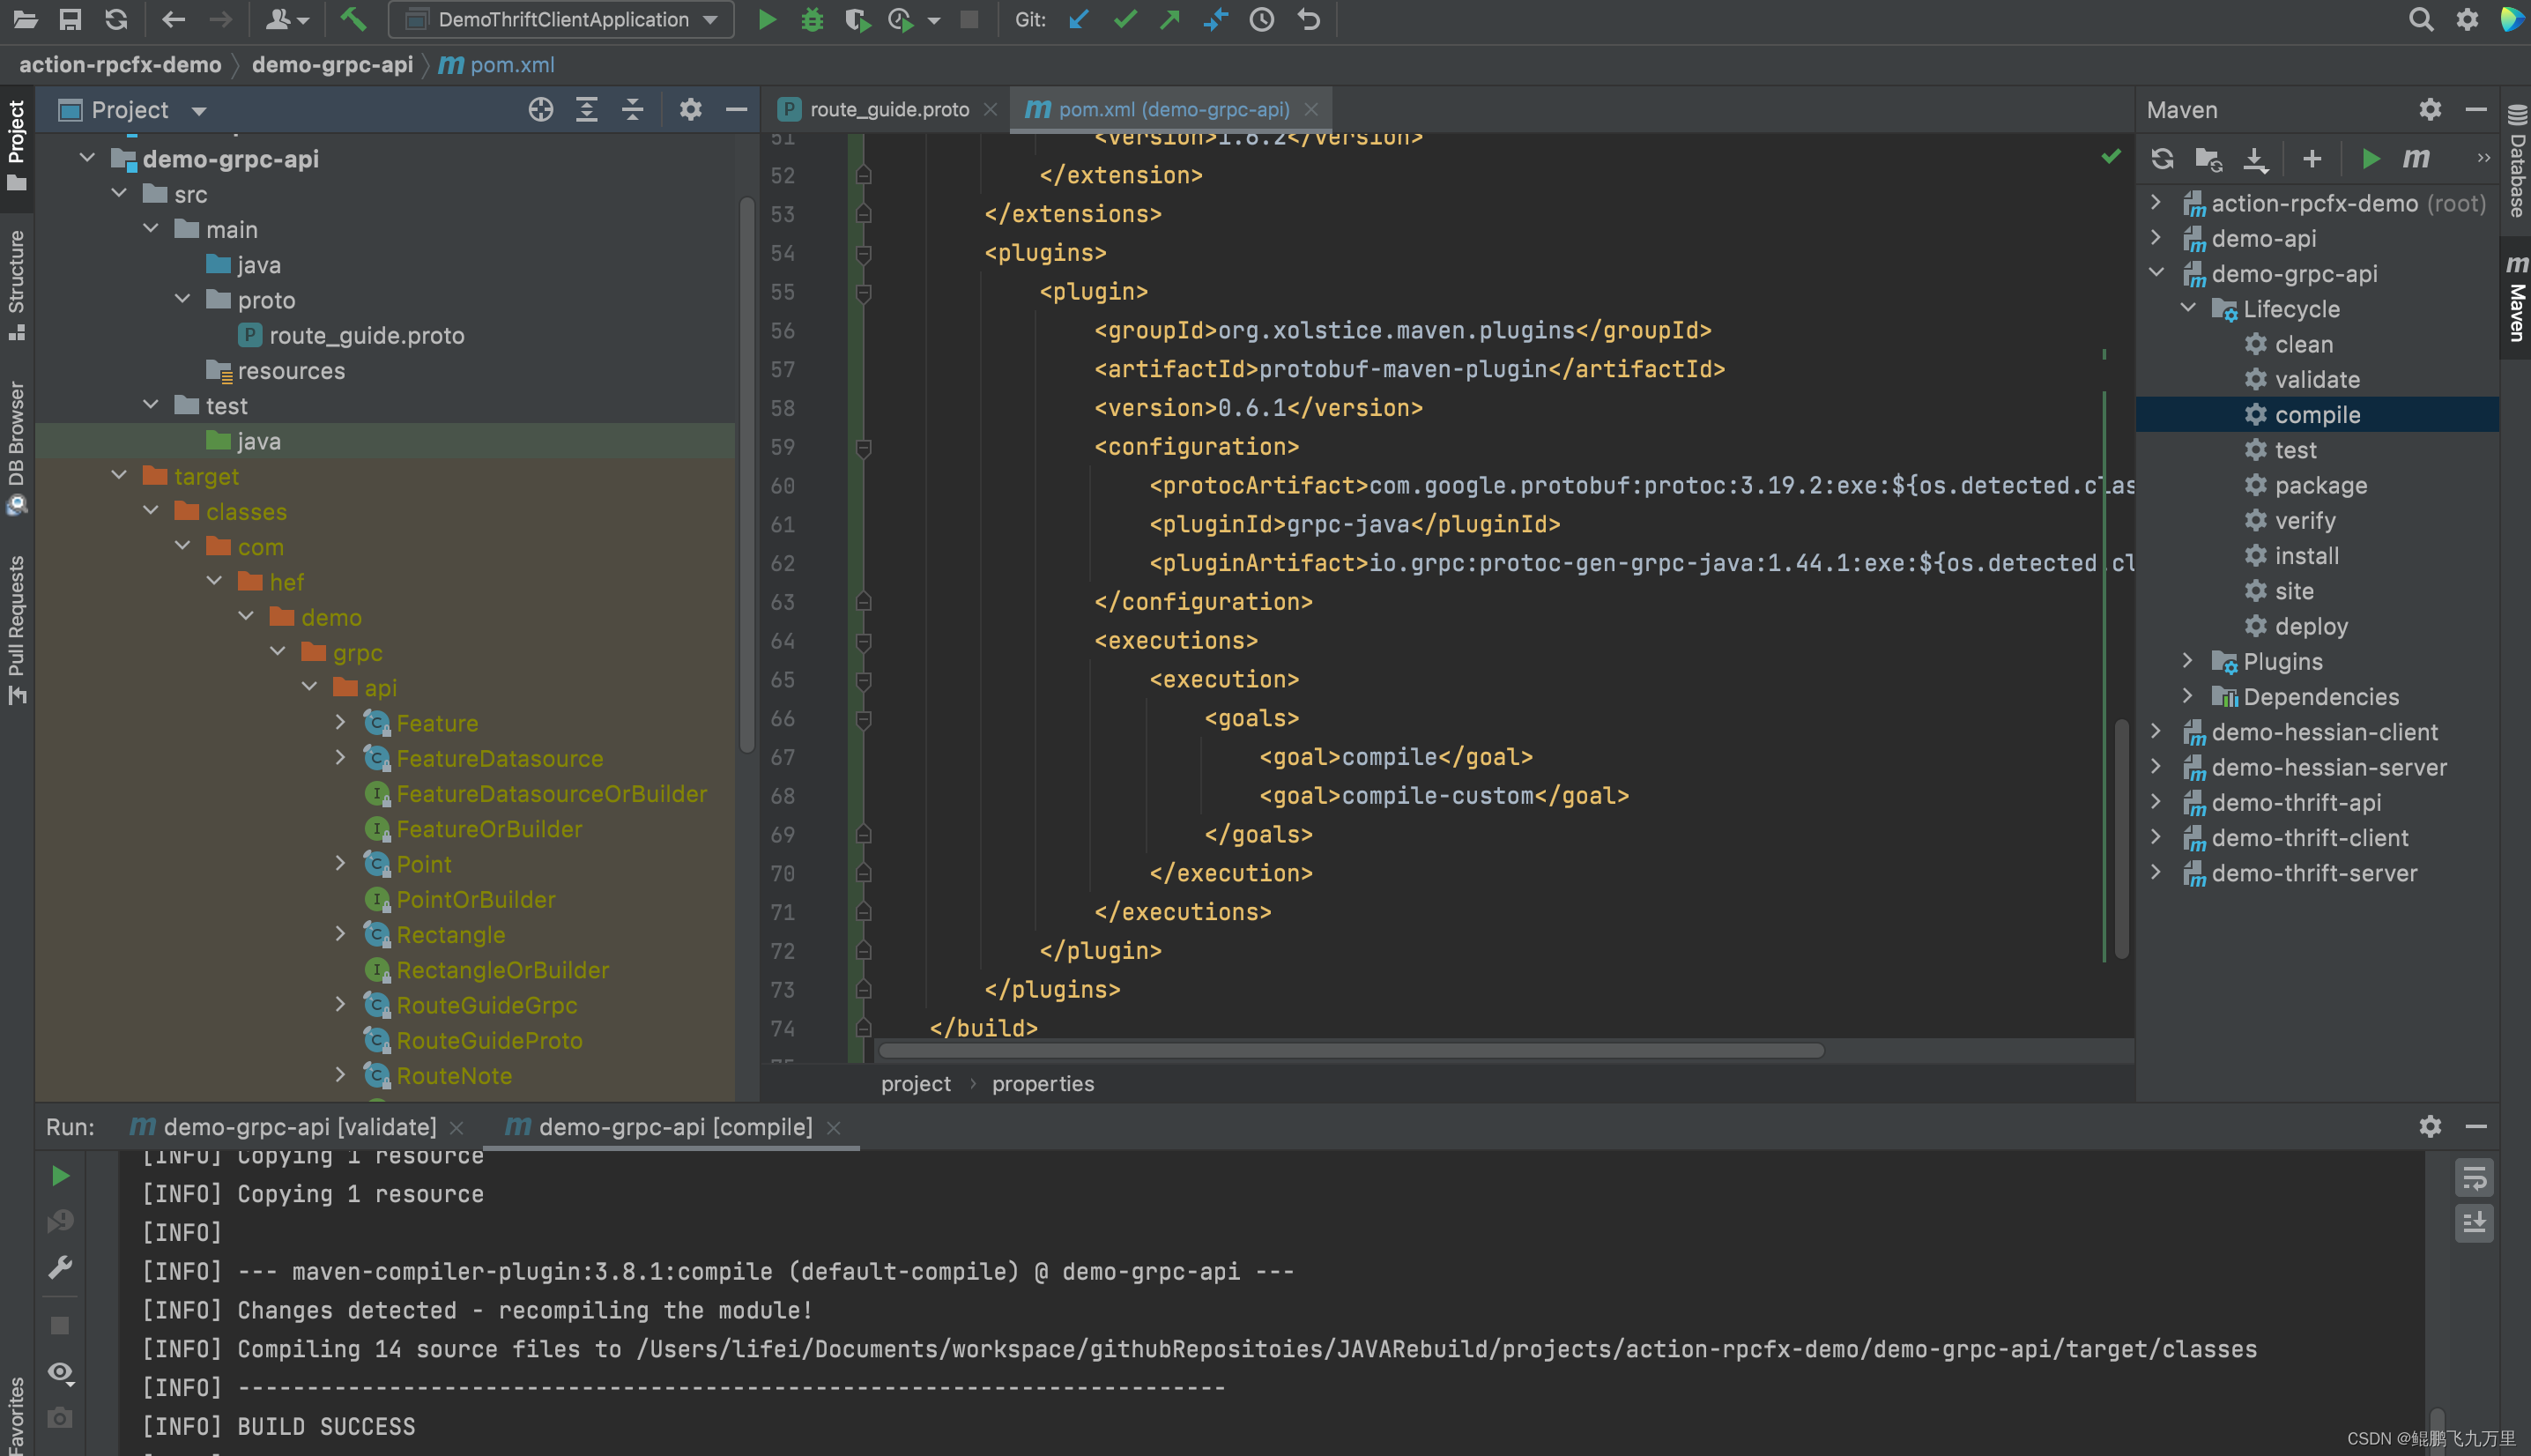Click the Build project hammer icon

click(353, 20)
